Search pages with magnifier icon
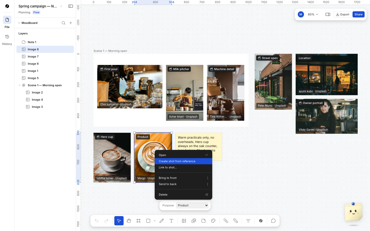The width and height of the screenshot is (370, 231). pyautogui.click(x=63, y=23)
